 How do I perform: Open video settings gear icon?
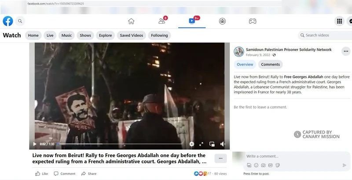(191, 144)
